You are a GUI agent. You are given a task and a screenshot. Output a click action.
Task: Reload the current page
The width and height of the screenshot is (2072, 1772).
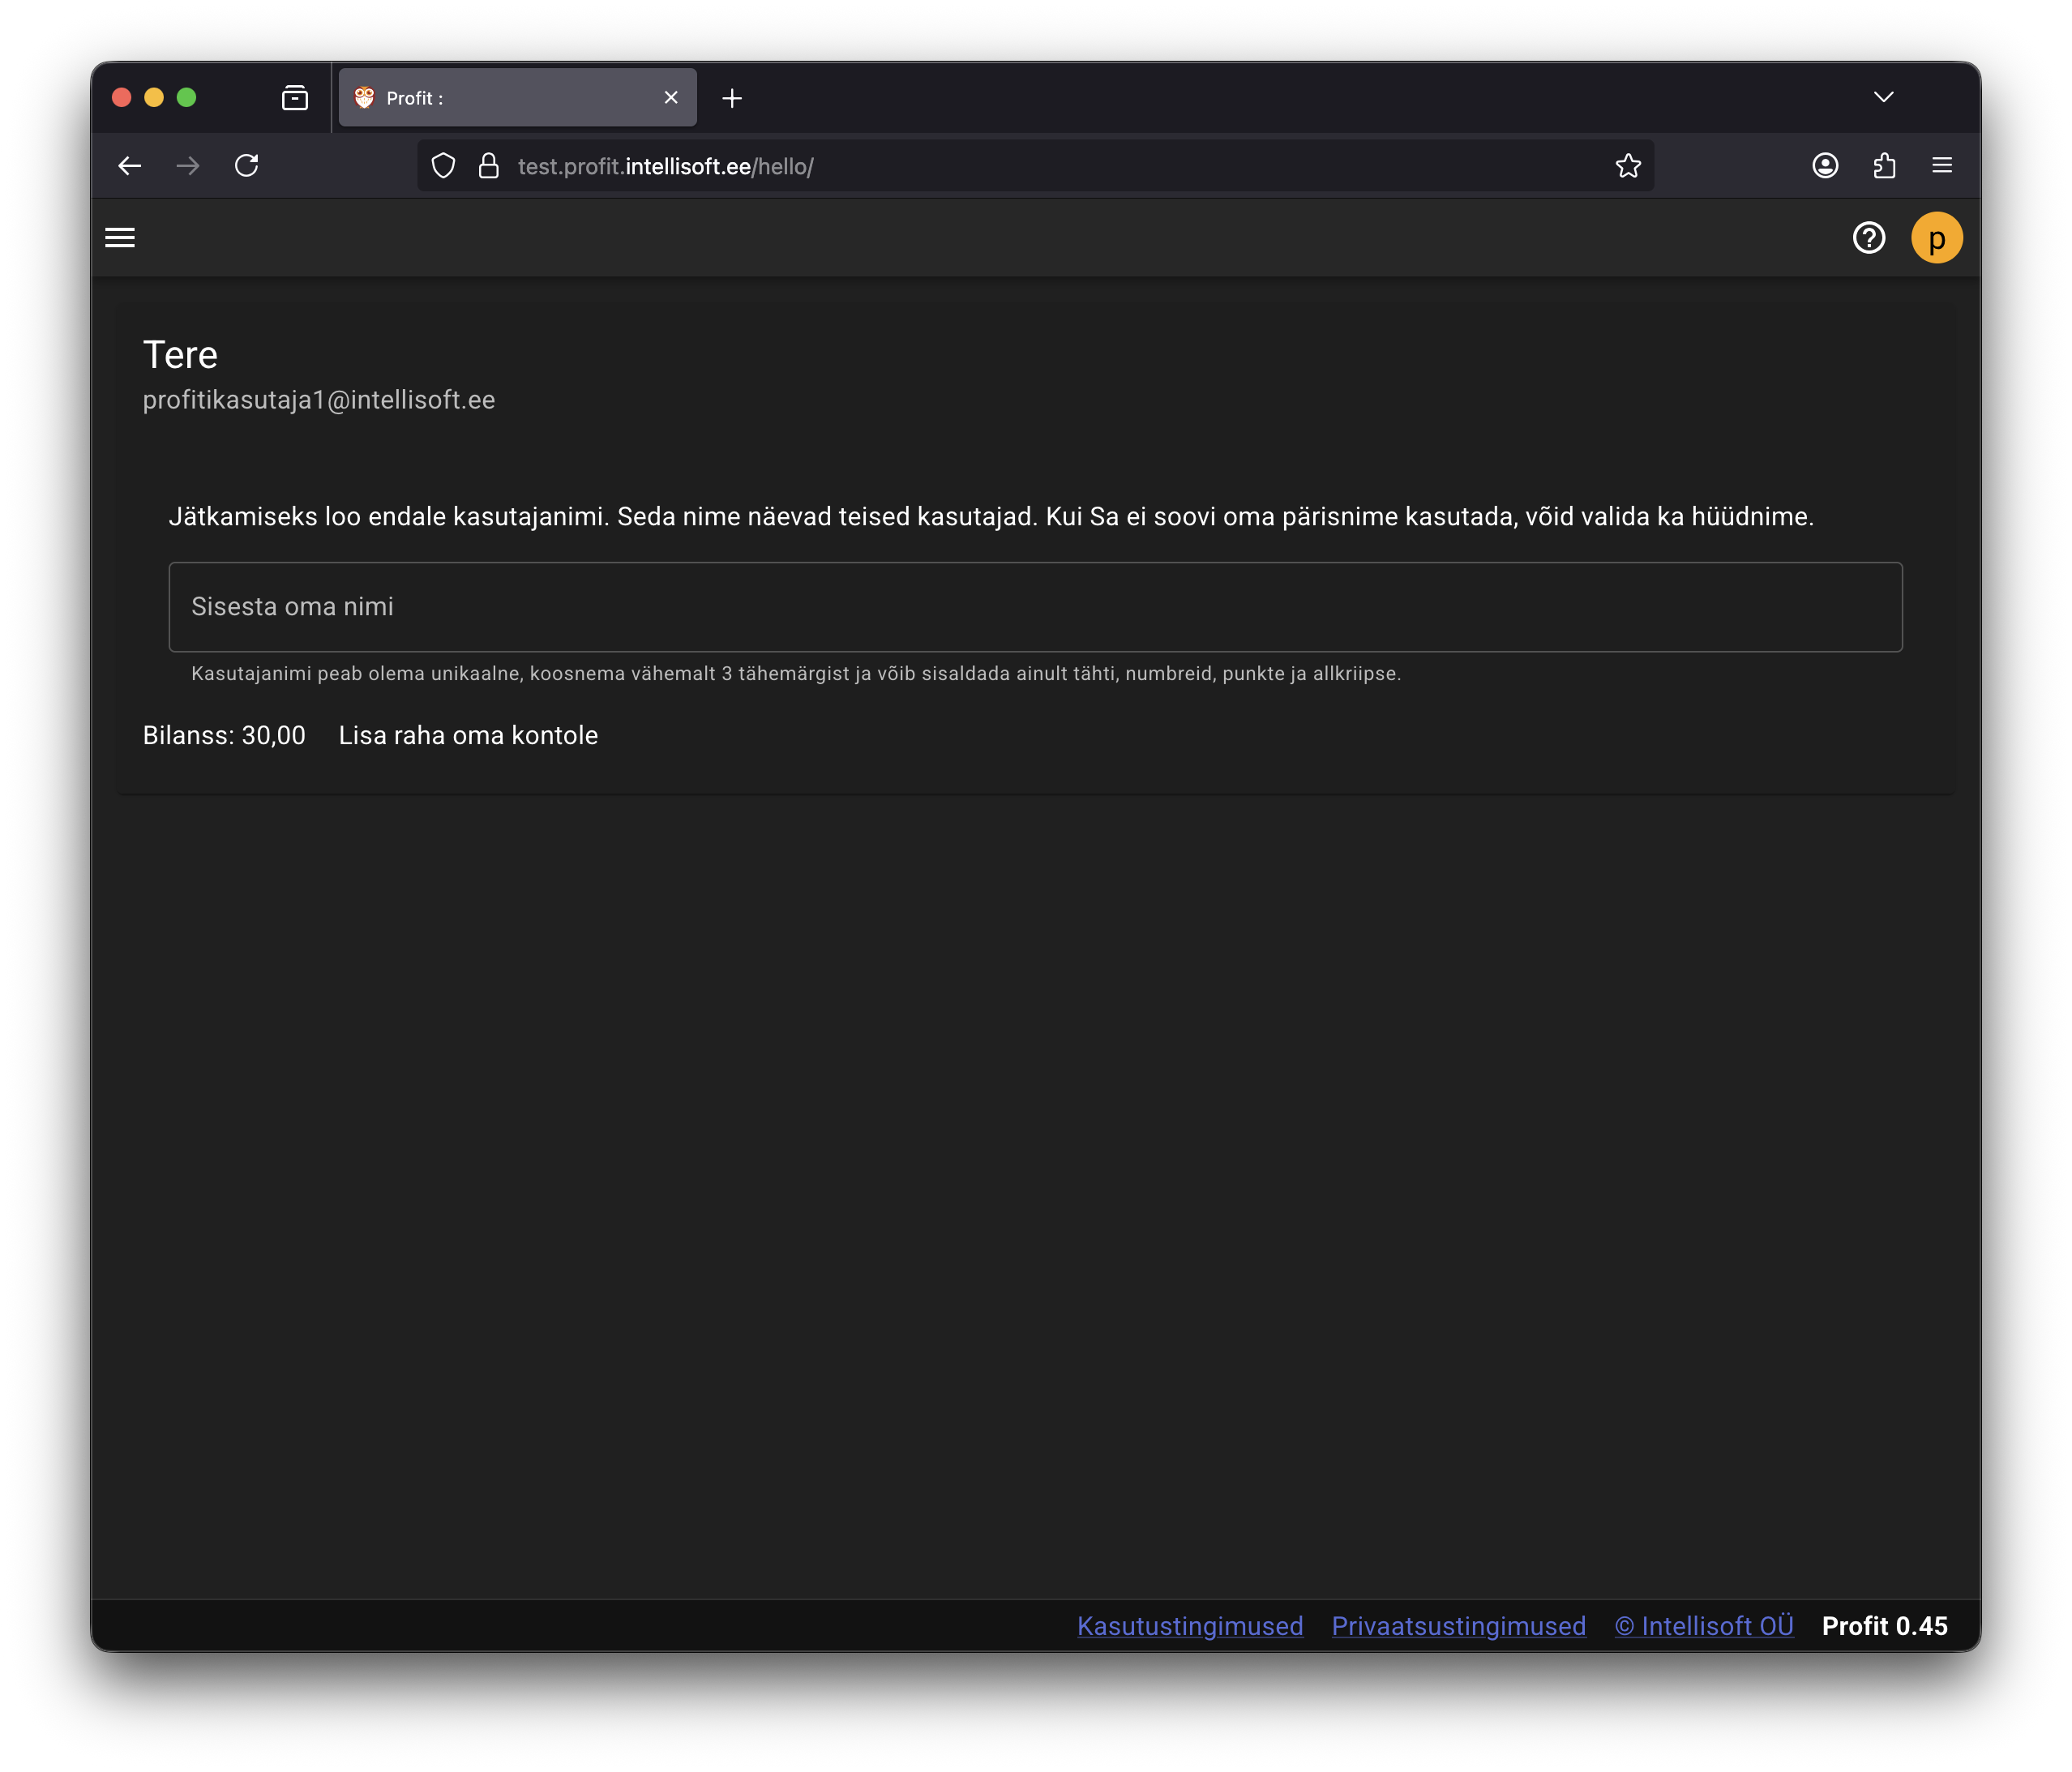[x=247, y=166]
